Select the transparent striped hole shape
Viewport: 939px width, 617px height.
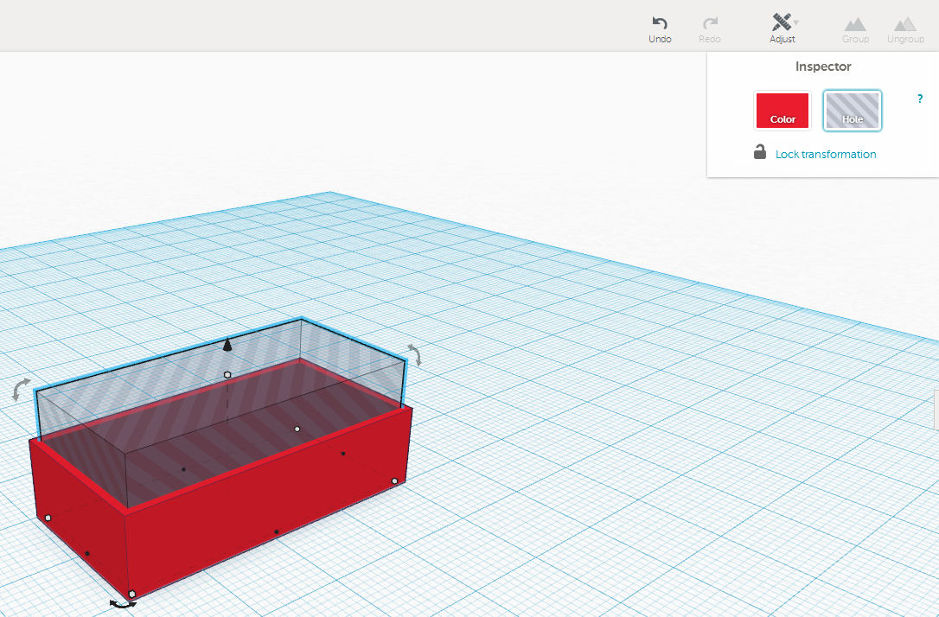point(221,413)
